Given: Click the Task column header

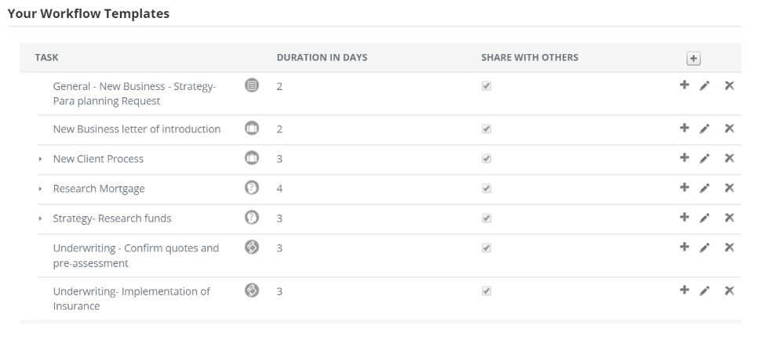Looking at the screenshot, I should pos(47,58).
